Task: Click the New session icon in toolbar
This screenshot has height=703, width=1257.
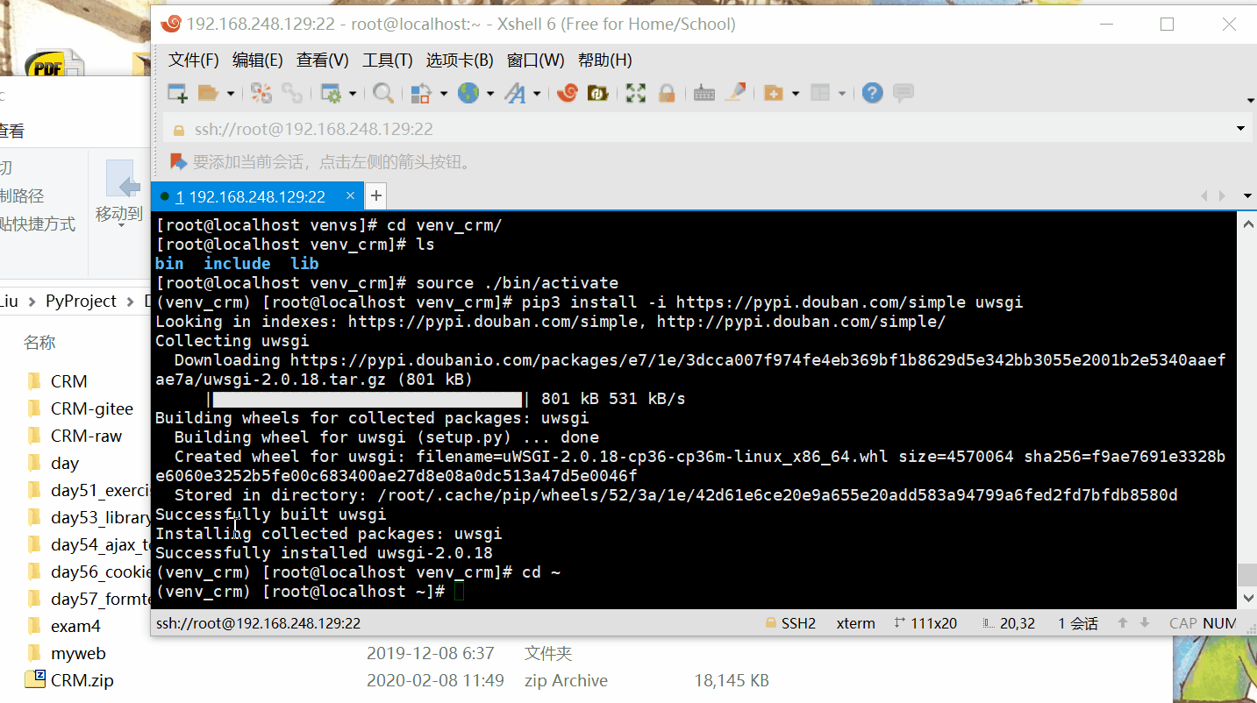Action: pyautogui.click(x=178, y=93)
